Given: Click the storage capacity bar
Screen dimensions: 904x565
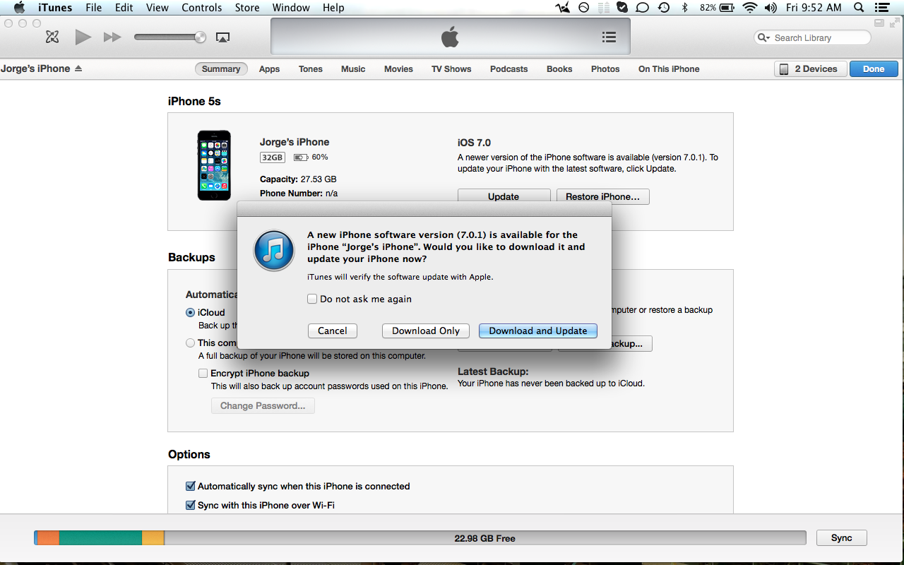Looking at the screenshot, I should (x=420, y=538).
